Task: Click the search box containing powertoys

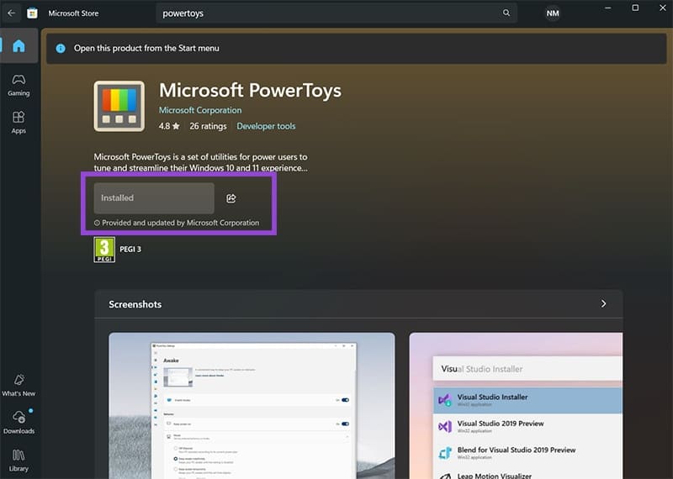Action: tap(336, 13)
